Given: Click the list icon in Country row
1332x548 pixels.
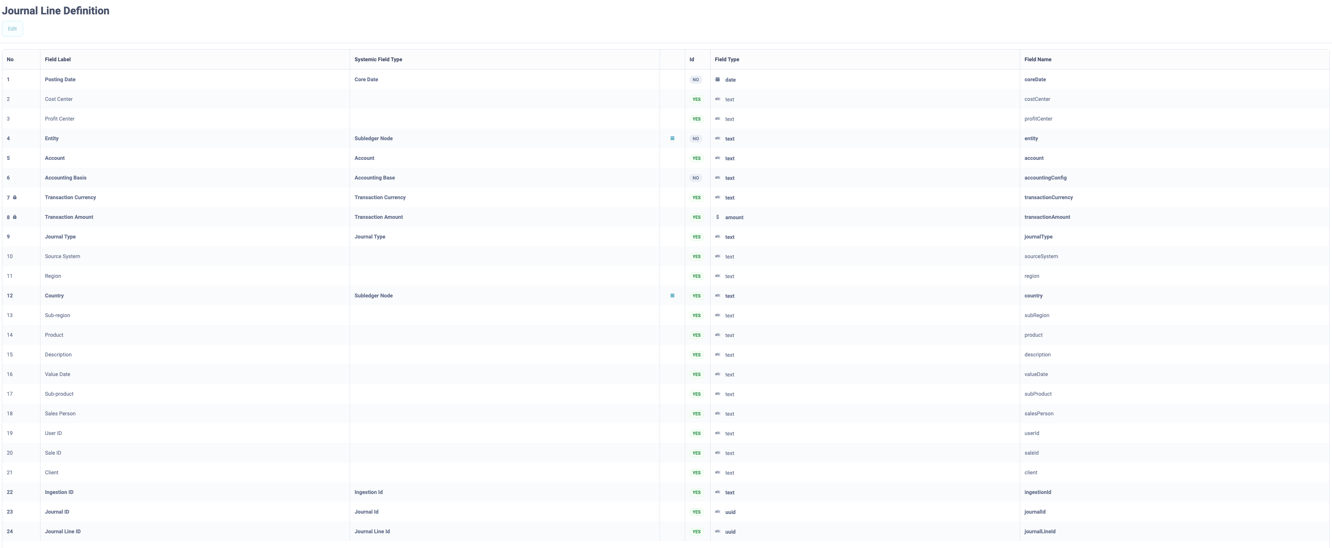Looking at the screenshot, I should (x=672, y=296).
